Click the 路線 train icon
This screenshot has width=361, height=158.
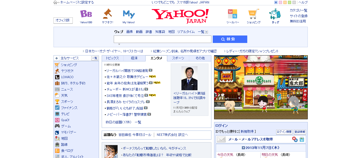[x=57, y=144]
